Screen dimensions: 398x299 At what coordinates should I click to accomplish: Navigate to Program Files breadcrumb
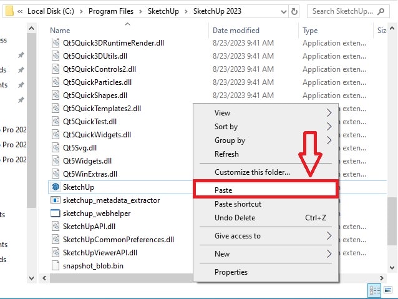(x=111, y=11)
